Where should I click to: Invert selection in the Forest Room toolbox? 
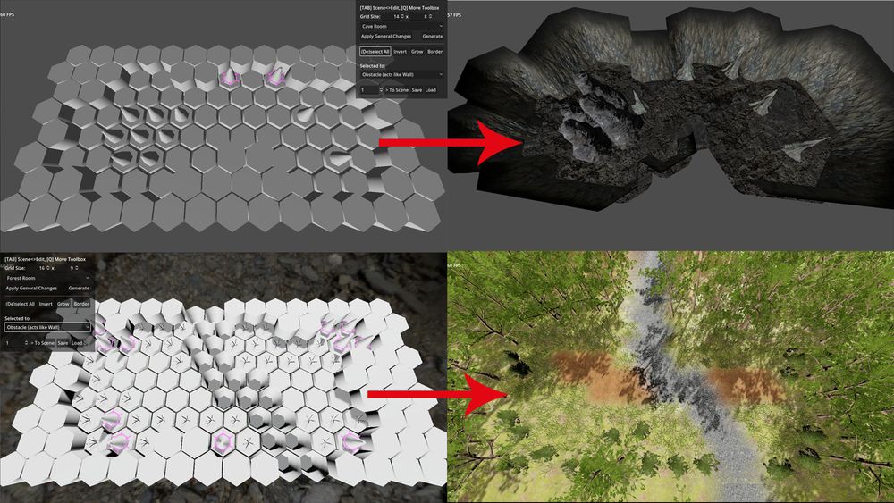[x=46, y=304]
